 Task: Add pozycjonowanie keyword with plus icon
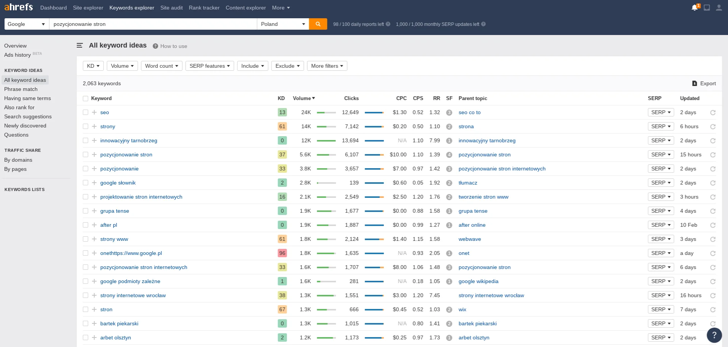pos(94,169)
